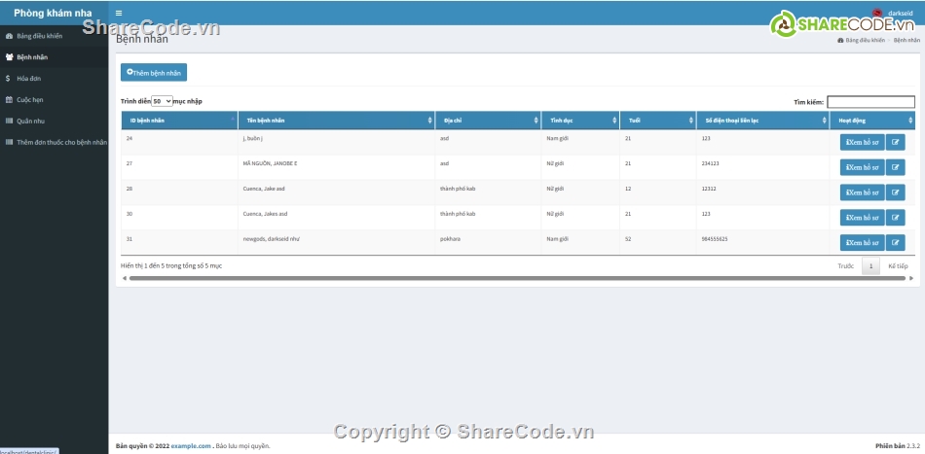Sort by ID bệnh nhân column arrow

click(233, 121)
